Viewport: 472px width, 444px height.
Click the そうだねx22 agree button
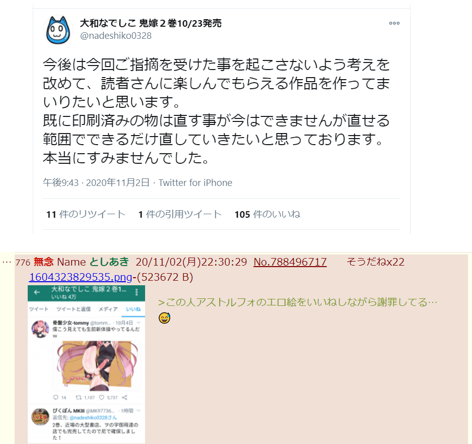click(x=375, y=262)
